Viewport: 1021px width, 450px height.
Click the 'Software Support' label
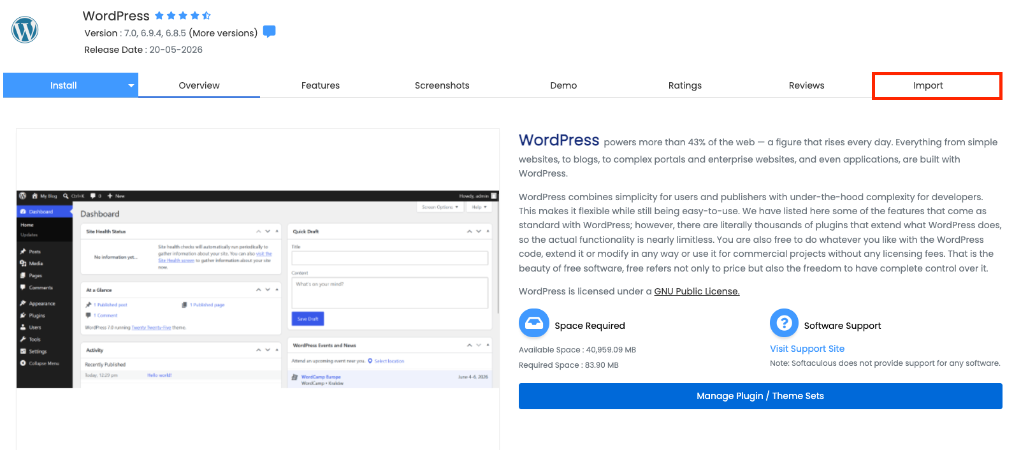pos(843,326)
